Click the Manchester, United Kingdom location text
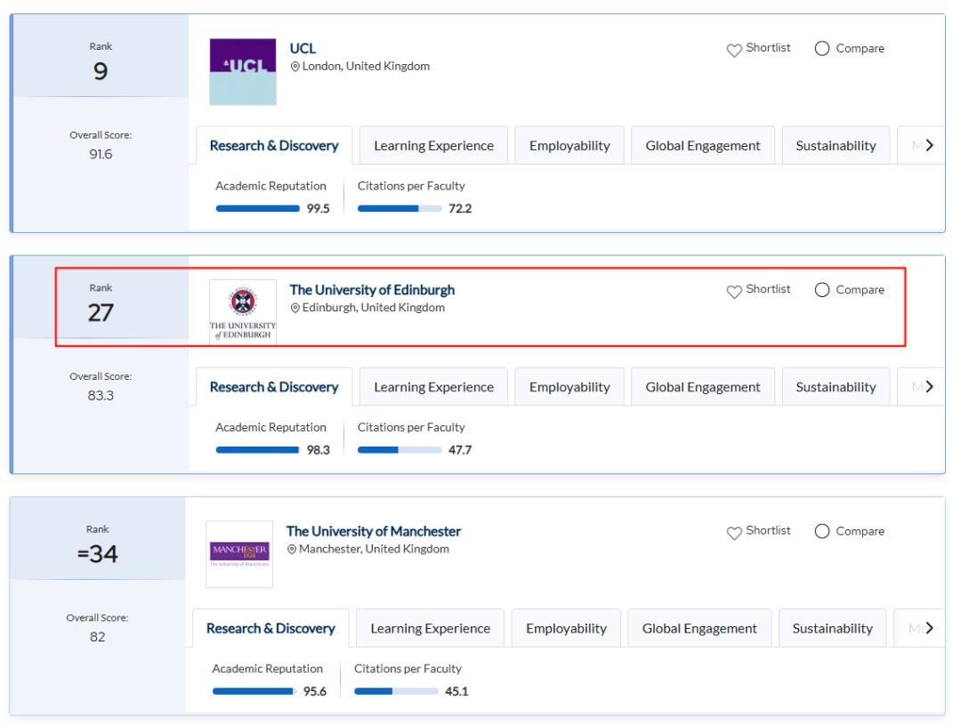This screenshot has height=725, width=961. (x=374, y=549)
